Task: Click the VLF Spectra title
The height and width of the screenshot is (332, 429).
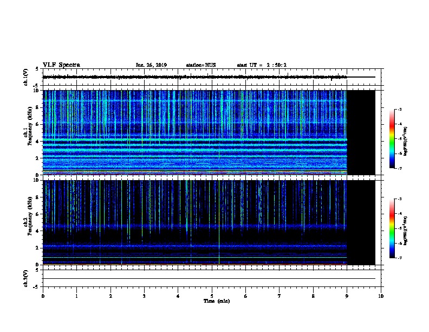Action: (x=61, y=65)
